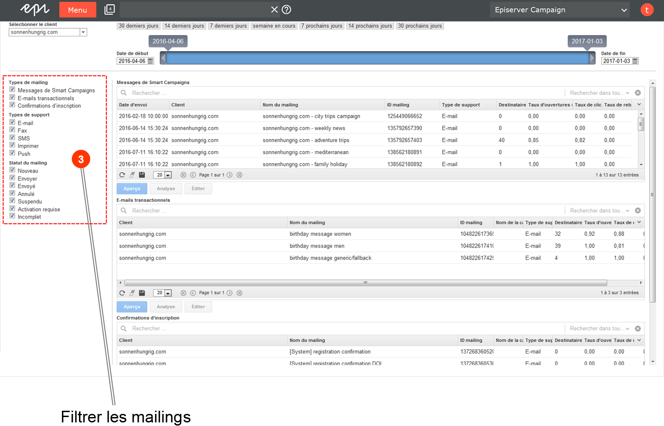Go to next page of Smart Campaigns table
The height and width of the screenshot is (426, 664).
click(x=230, y=175)
